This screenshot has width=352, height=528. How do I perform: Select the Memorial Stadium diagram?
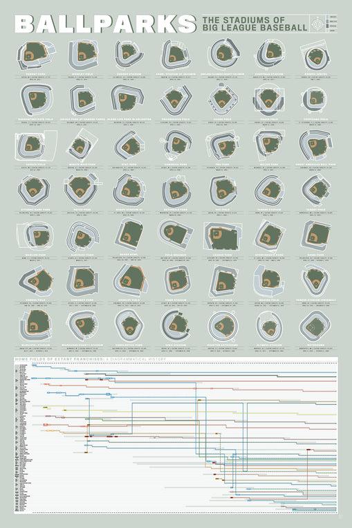point(35,326)
